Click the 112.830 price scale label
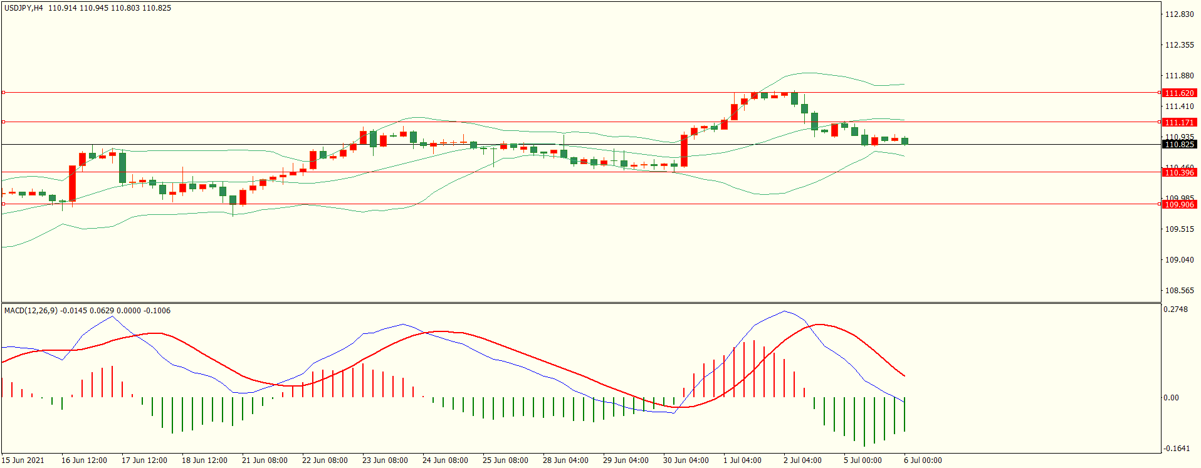The height and width of the screenshot is (468, 1201). pos(1179,14)
